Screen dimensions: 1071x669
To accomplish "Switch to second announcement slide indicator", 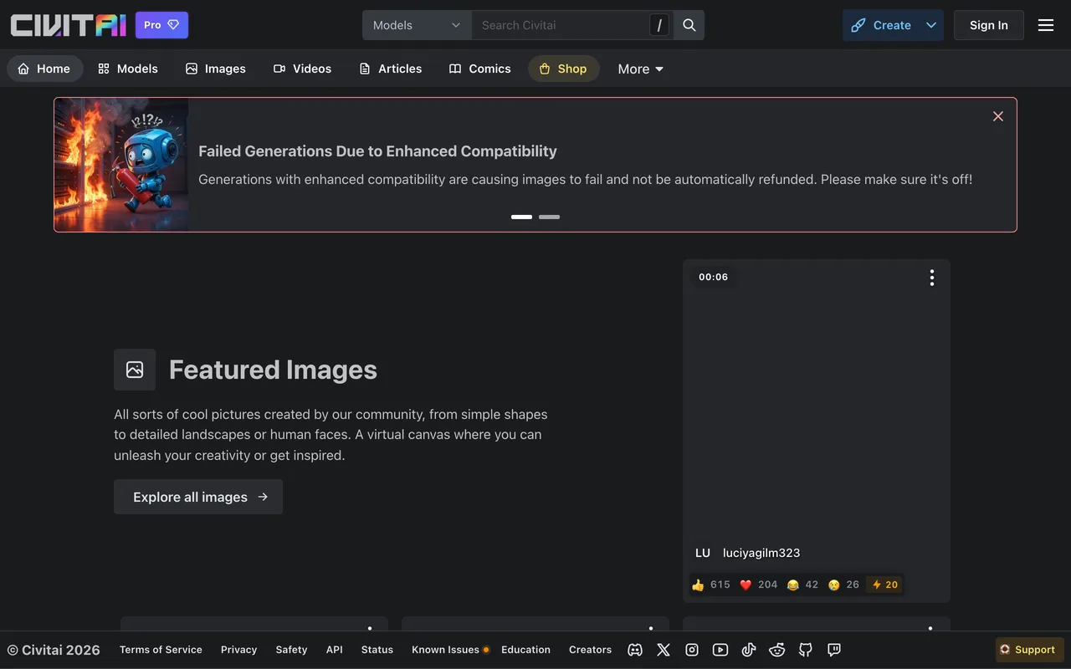I will point(549,217).
